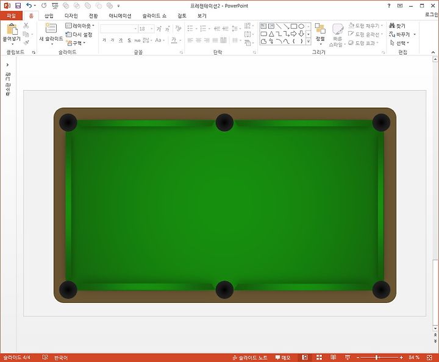Select the Text Box shape in gallery

pyautogui.click(x=263, y=26)
